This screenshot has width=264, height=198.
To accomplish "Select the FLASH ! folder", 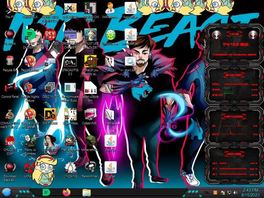I will [x=110, y=64].
